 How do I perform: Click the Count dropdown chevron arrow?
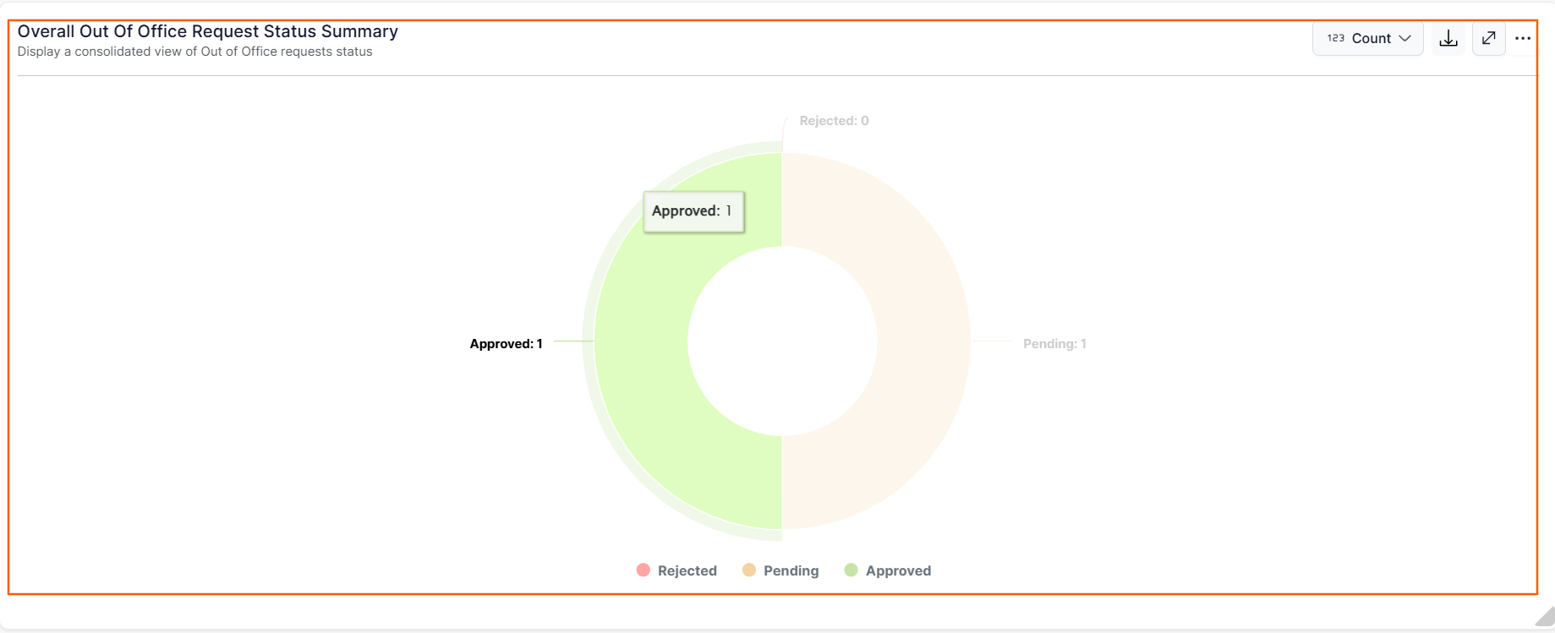click(1405, 39)
